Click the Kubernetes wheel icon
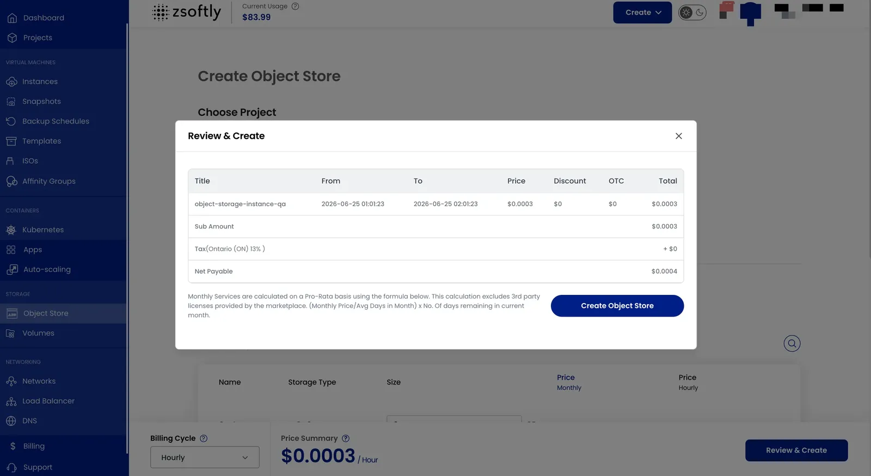Image resolution: width=871 pixels, height=476 pixels. [11, 230]
